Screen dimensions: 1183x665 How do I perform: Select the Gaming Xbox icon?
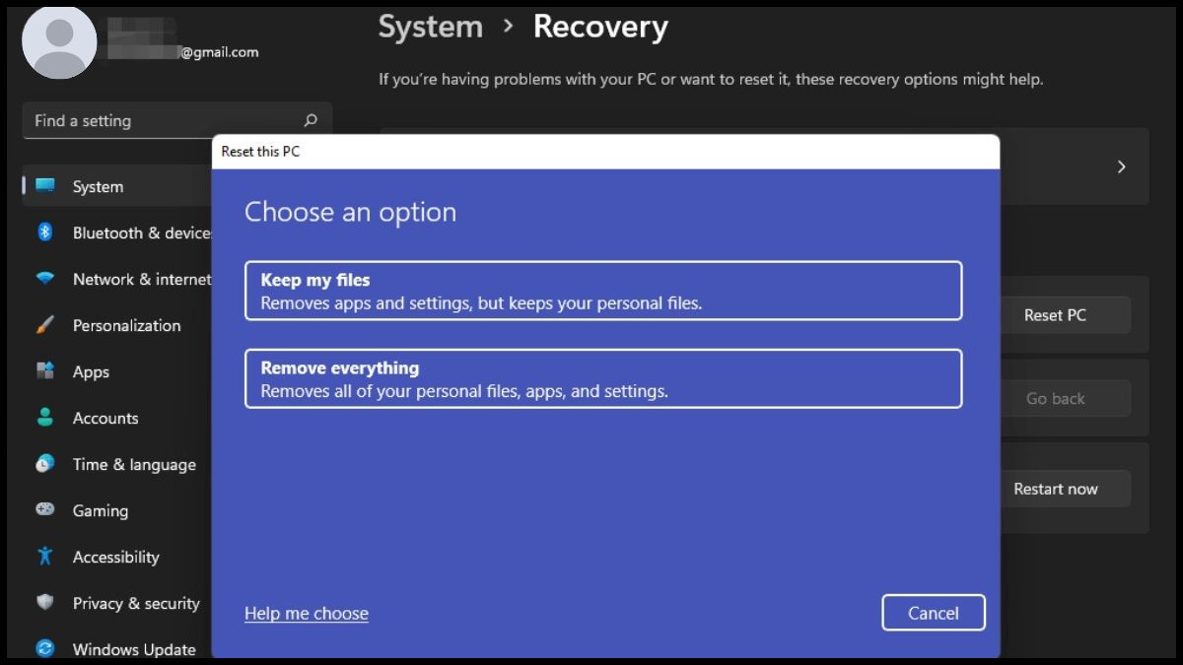tap(43, 510)
